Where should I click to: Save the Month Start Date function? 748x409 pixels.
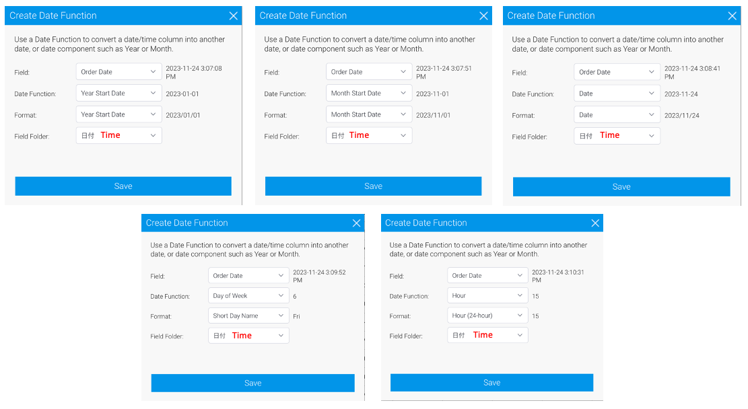point(373,186)
